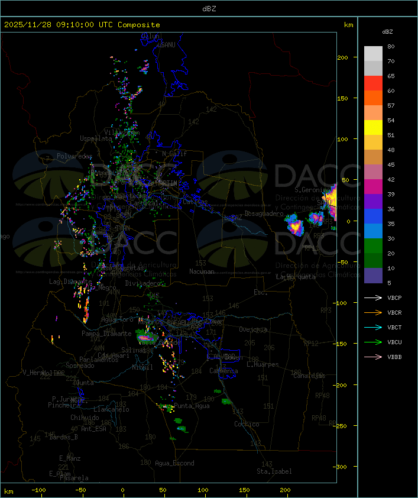Image resolution: width=418 pixels, height=498 pixels.
Task: Click the Carmensa map label
Action: point(223,371)
